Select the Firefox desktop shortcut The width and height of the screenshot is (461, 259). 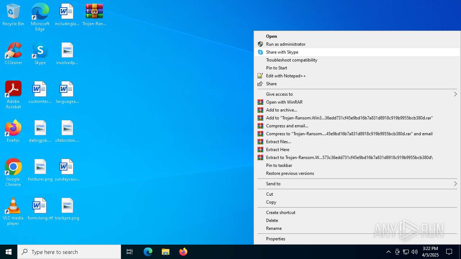pos(13,131)
